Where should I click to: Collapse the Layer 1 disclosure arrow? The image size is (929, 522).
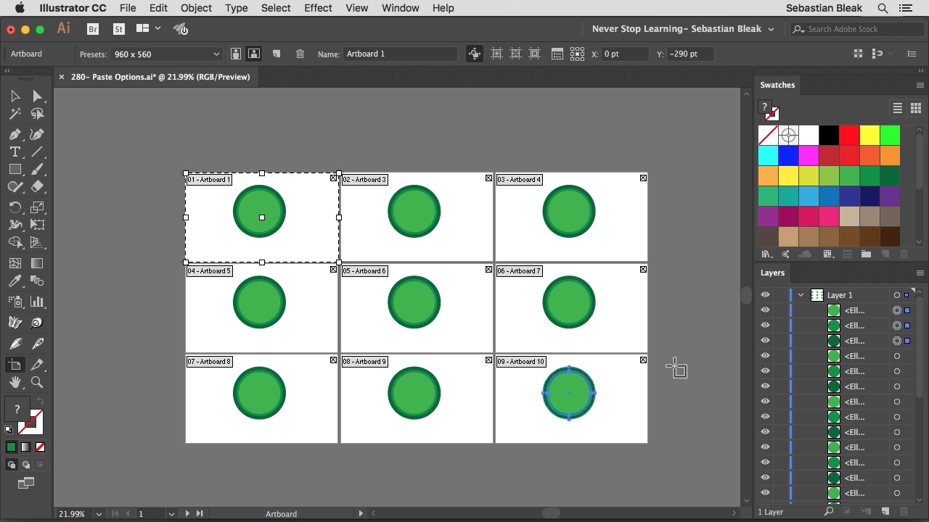click(801, 295)
